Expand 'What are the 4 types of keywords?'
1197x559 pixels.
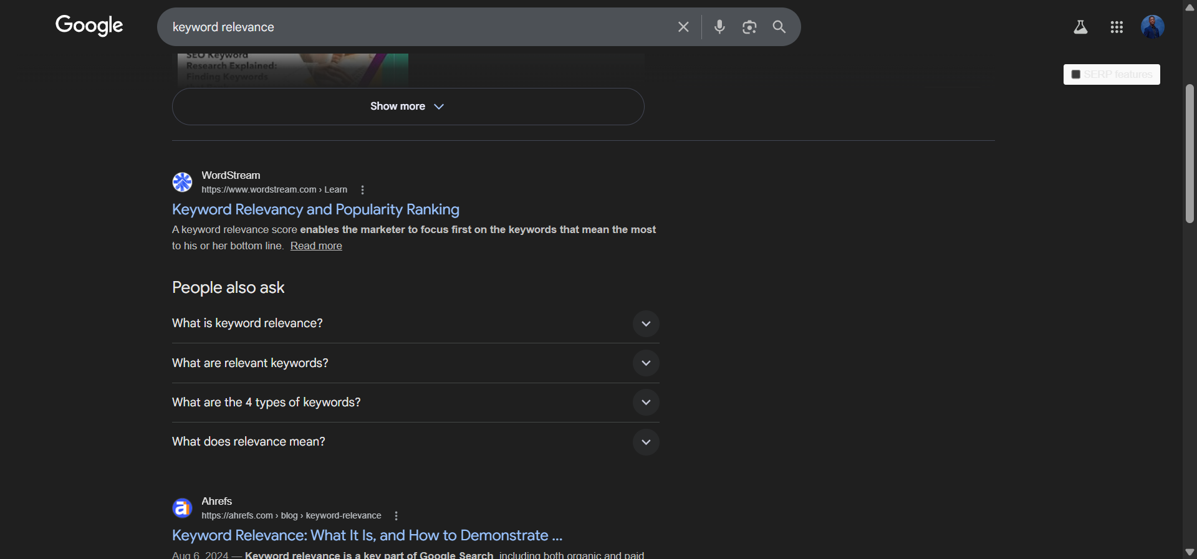coord(415,403)
